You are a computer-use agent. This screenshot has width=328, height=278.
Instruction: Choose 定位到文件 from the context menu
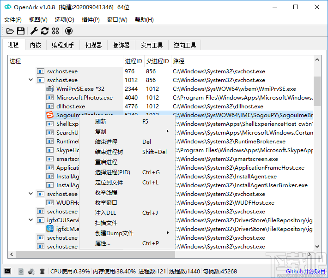pyautogui.click(x=127, y=183)
